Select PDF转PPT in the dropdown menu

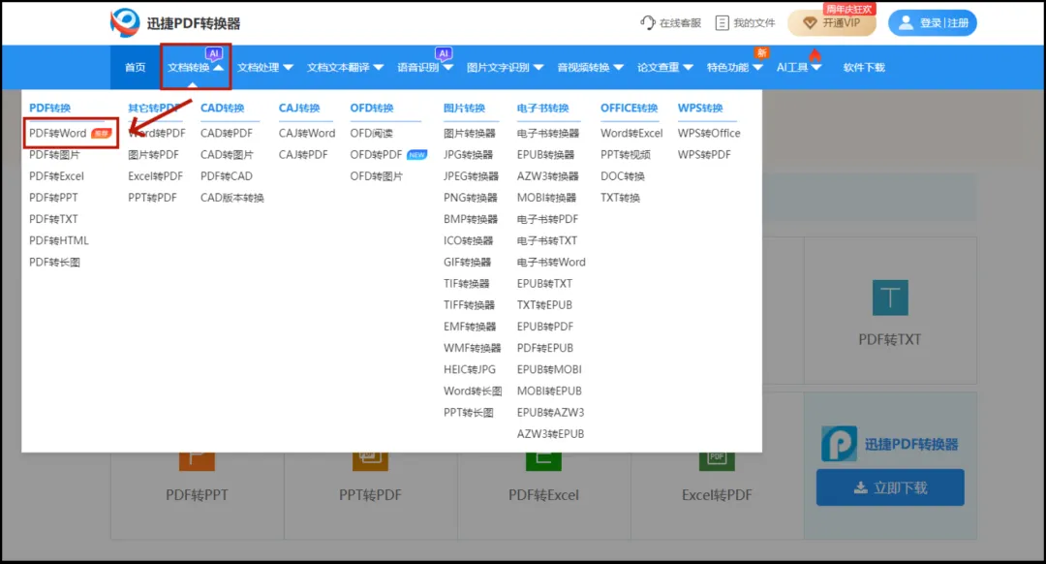(x=53, y=198)
